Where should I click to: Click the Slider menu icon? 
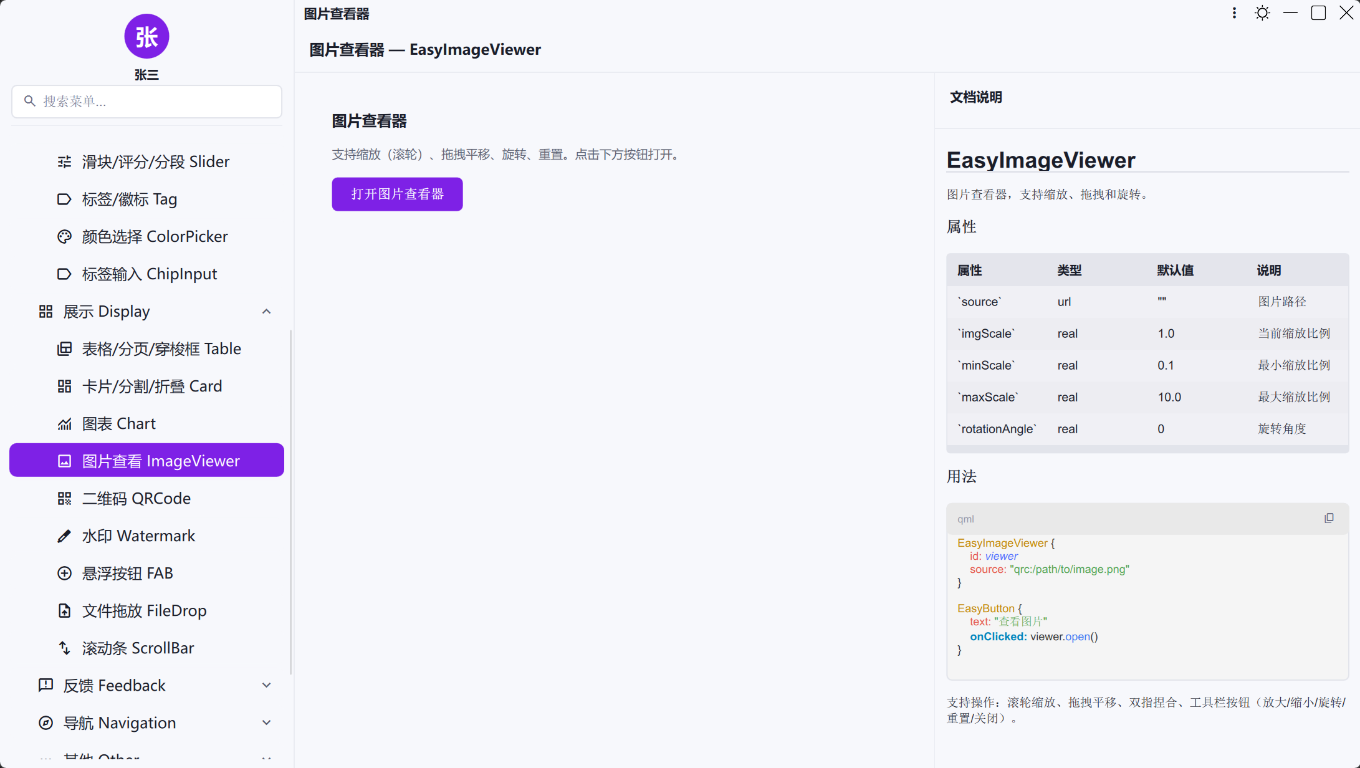click(x=64, y=162)
